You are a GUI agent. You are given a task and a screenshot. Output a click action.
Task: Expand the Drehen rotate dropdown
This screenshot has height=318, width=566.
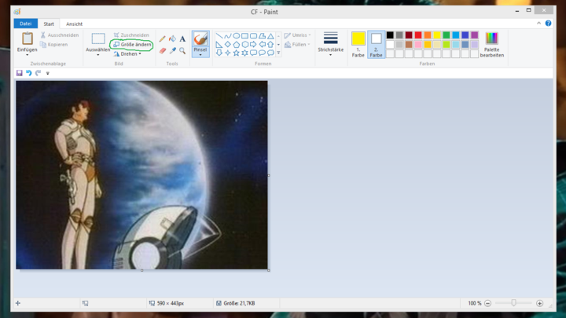pyautogui.click(x=130, y=54)
